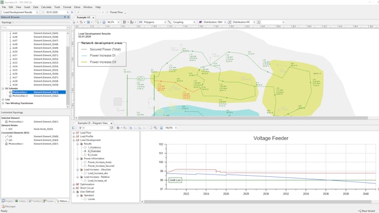
Task: Click the Filter input field
Action: [35, 28]
